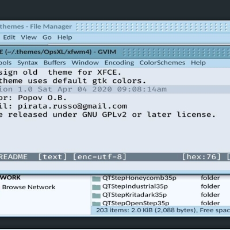The height and width of the screenshot is (230, 230).
Task: Click the GVIM window title bar
Action: [x=115, y=52]
